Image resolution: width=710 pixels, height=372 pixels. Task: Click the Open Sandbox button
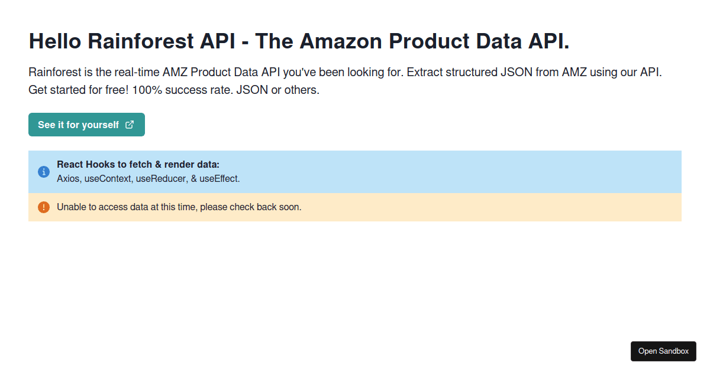click(x=663, y=351)
